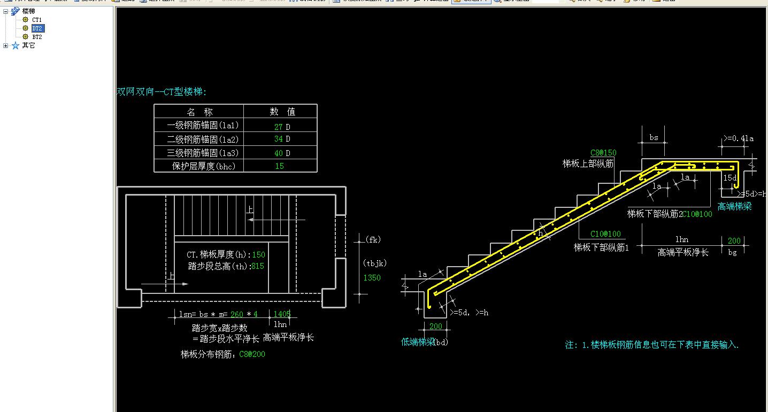Image resolution: width=768 pixels, height=412 pixels.
Task: Click the la3 anchorage value 40
Action: pos(278,153)
